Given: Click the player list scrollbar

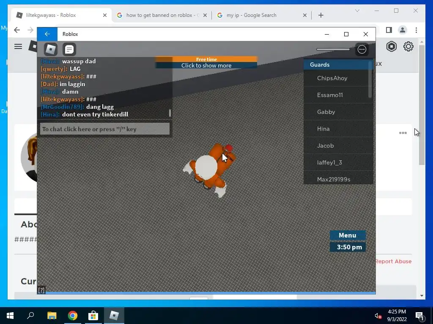Looking at the screenshot, I should [x=370, y=79].
